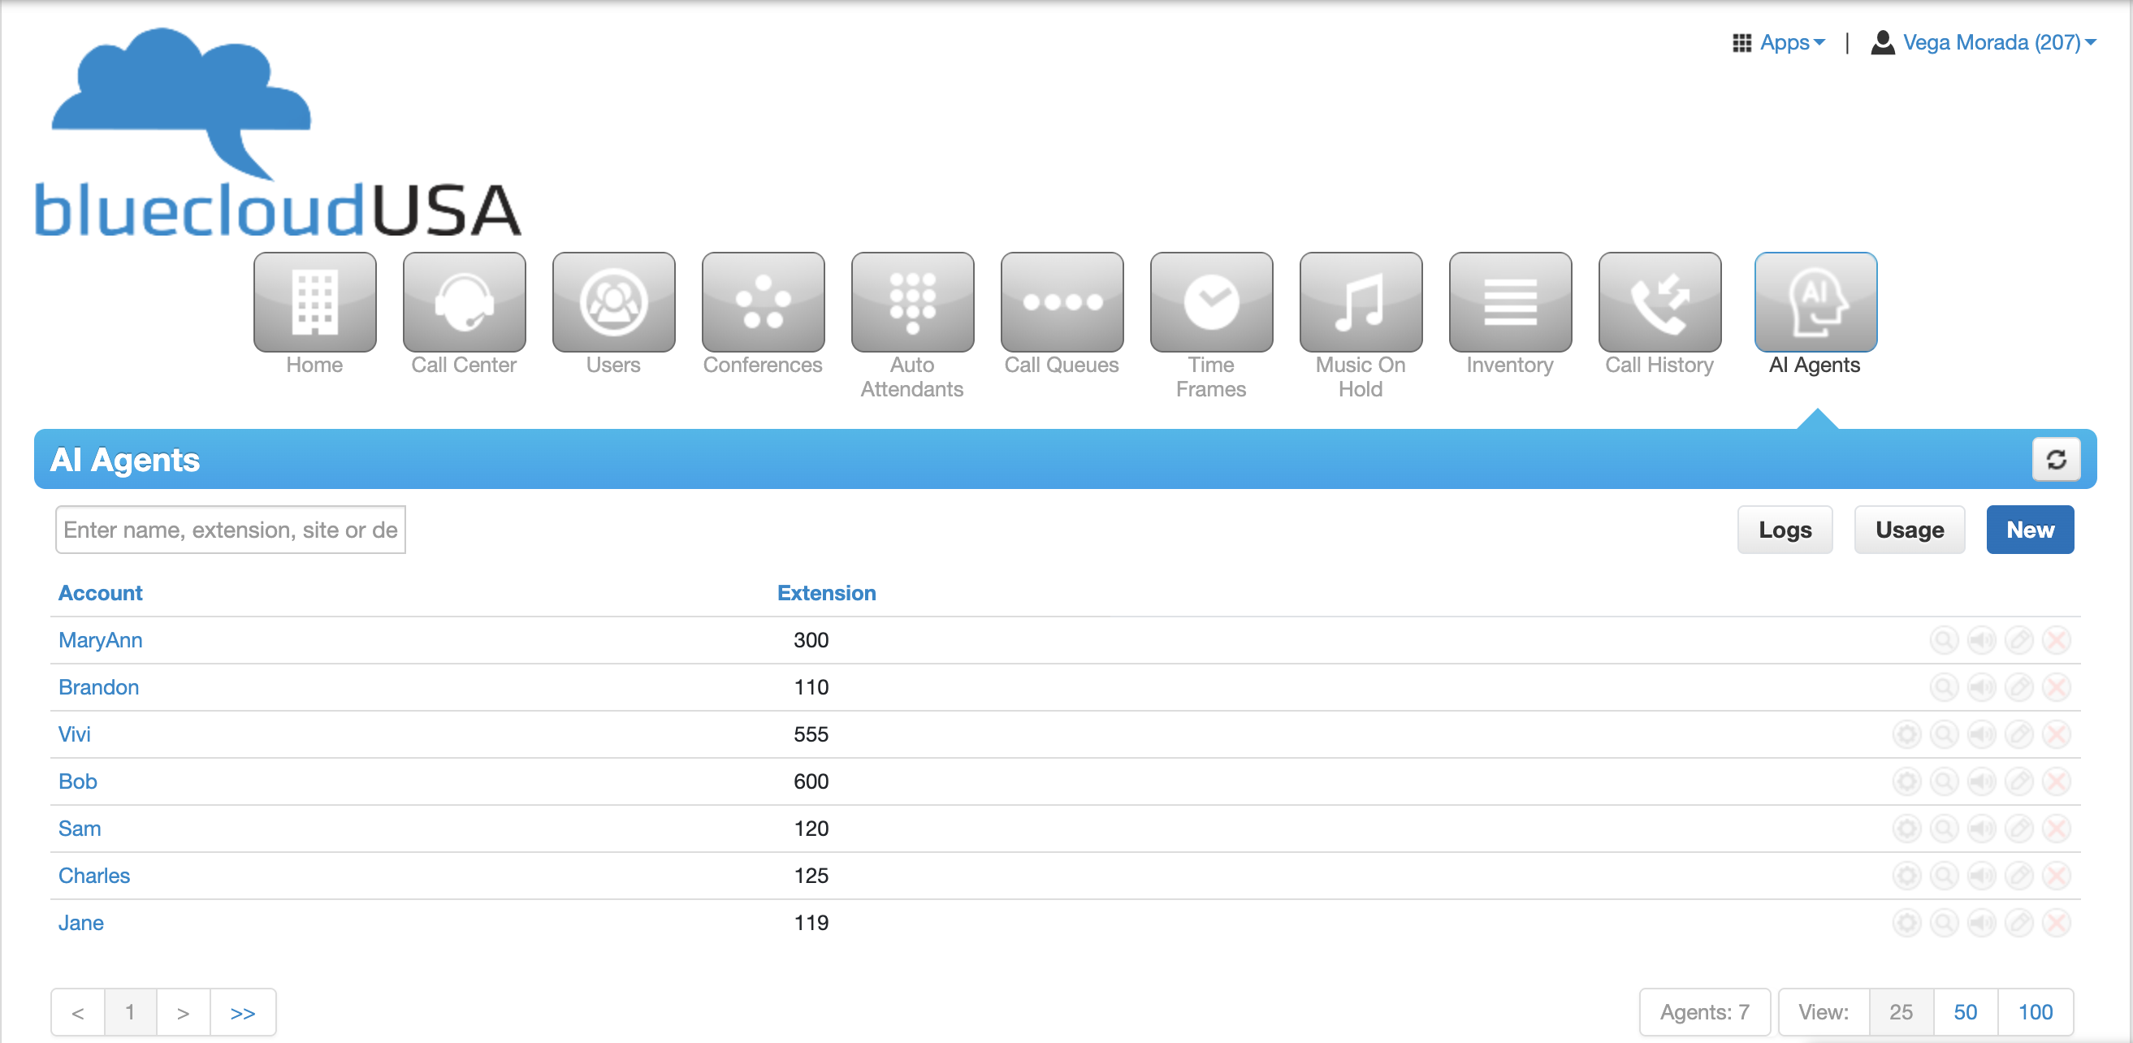Go to last page with >> button
The image size is (2133, 1043).
tap(242, 1012)
